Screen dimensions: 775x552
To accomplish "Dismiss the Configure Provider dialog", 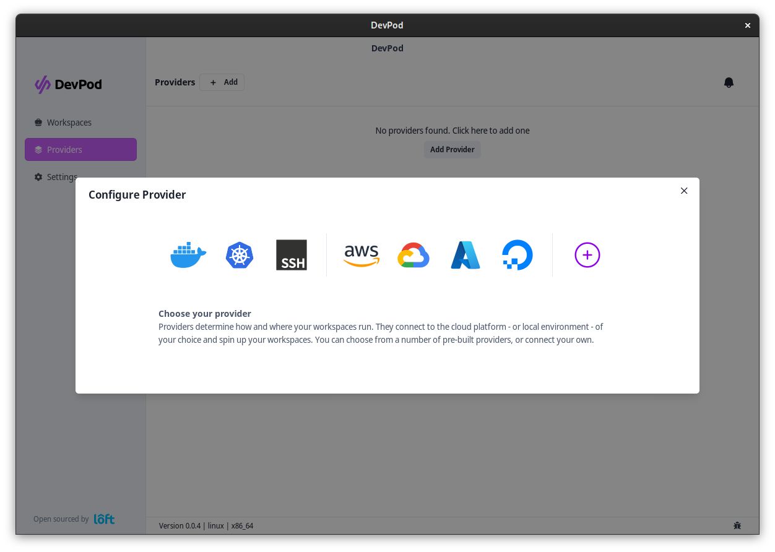I will (684, 191).
